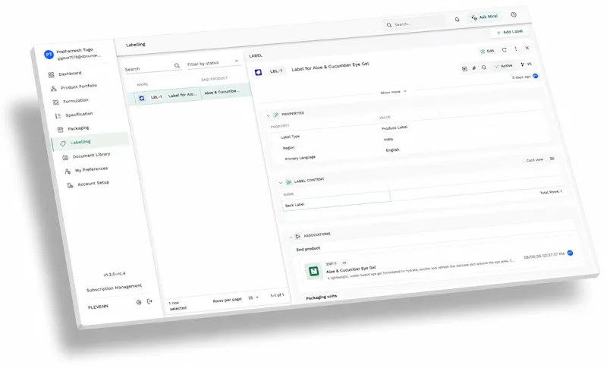The width and height of the screenshot is (607, 368).
Task: Click the My Preferences person icon
Action: tap(68, 171)
